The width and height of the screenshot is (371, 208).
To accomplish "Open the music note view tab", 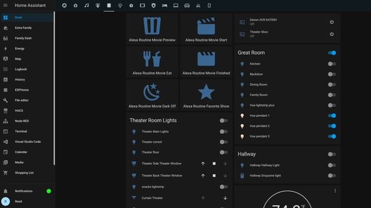I will pos(86,5).
